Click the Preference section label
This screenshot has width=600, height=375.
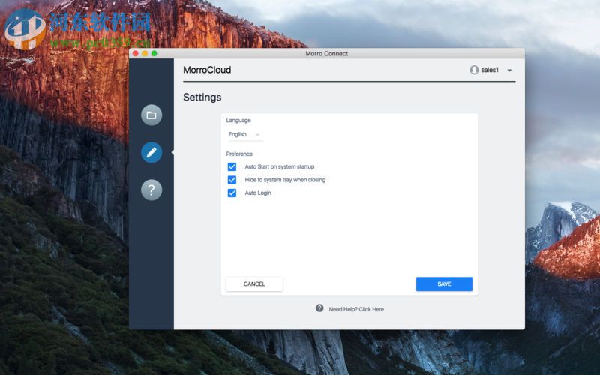(239, 154)
